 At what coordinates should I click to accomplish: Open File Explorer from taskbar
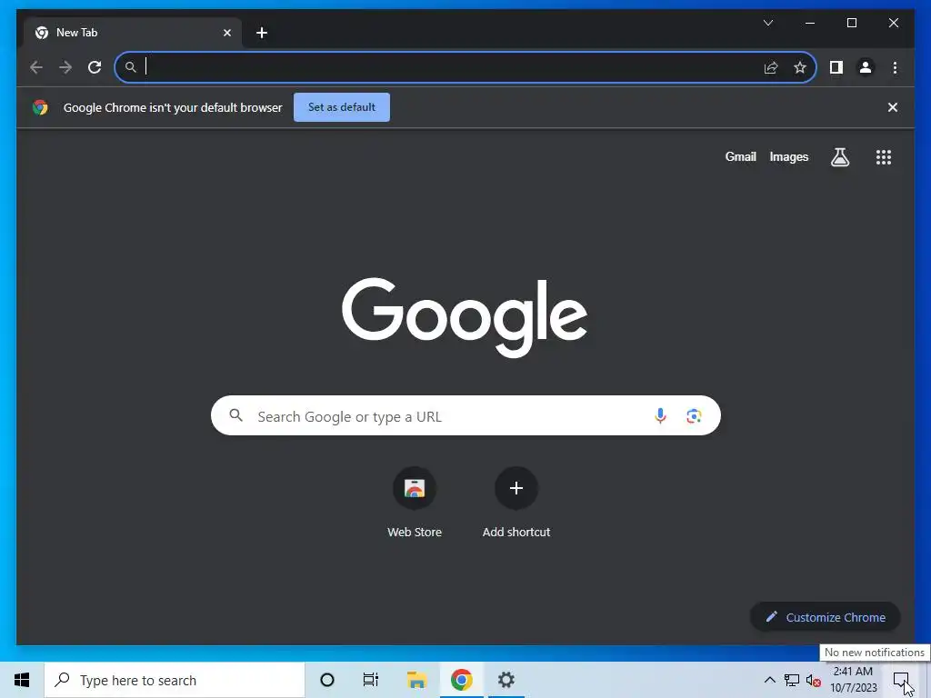[x=416, y=680]
